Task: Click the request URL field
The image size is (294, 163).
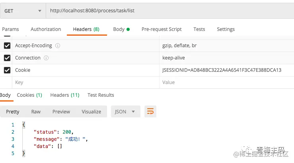Action: [x=170, y=11]
